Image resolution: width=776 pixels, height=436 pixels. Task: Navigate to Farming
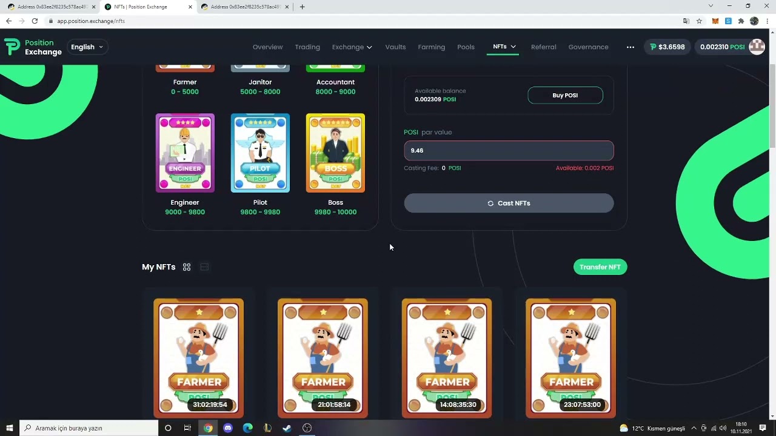pos(431,47)
